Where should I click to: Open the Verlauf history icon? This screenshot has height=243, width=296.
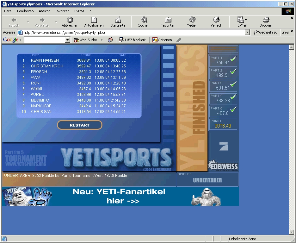tap(216, 20)
